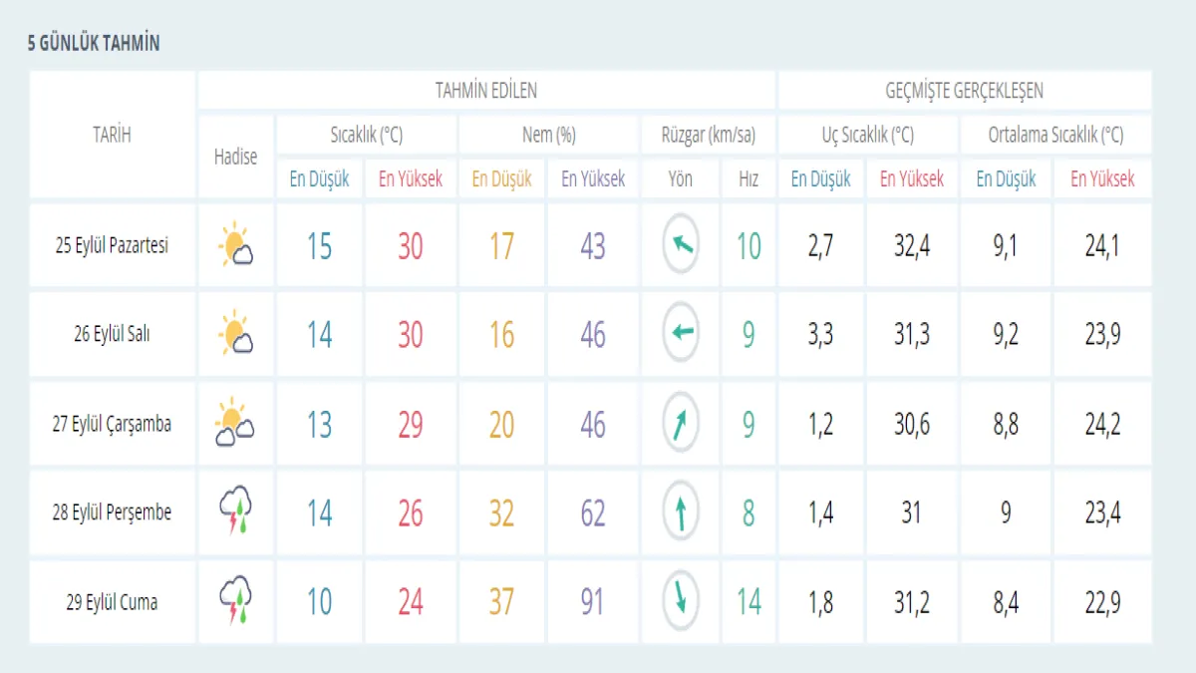Click the Rüzgar (km/sa) column header
Viewport: 1196px width, 673px height.
pos(708,135)
